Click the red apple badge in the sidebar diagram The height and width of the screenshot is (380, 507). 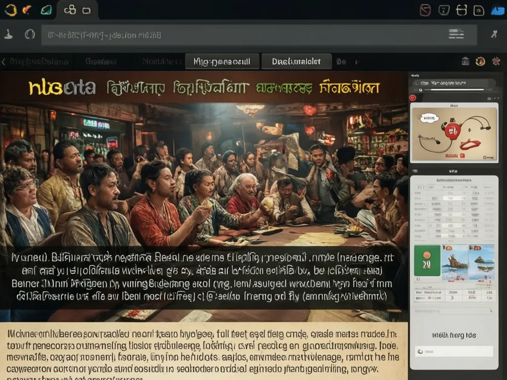[453, 131]
